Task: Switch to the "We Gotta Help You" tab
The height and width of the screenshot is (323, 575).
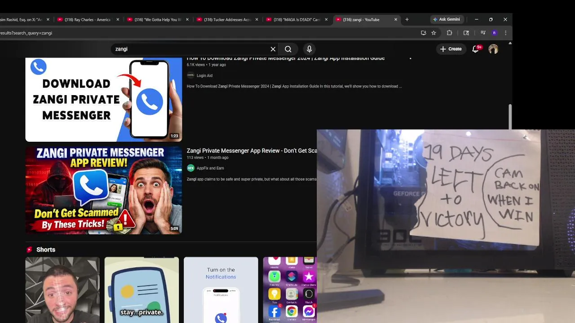Action: 157,19
